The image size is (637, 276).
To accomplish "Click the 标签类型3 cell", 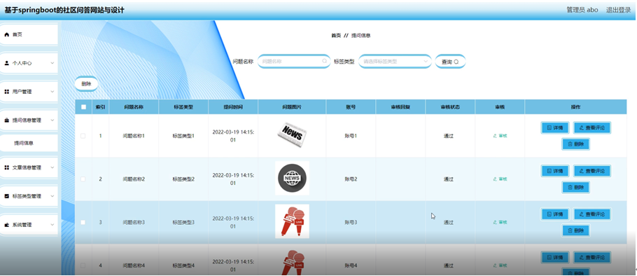I will click(x=183, y=222).
